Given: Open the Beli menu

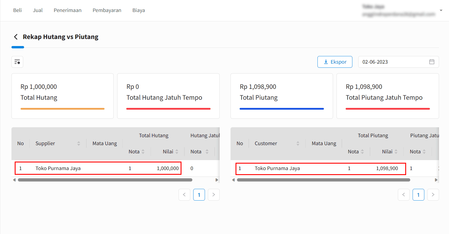Looking at the screenshot, I should tap(18, 10).
